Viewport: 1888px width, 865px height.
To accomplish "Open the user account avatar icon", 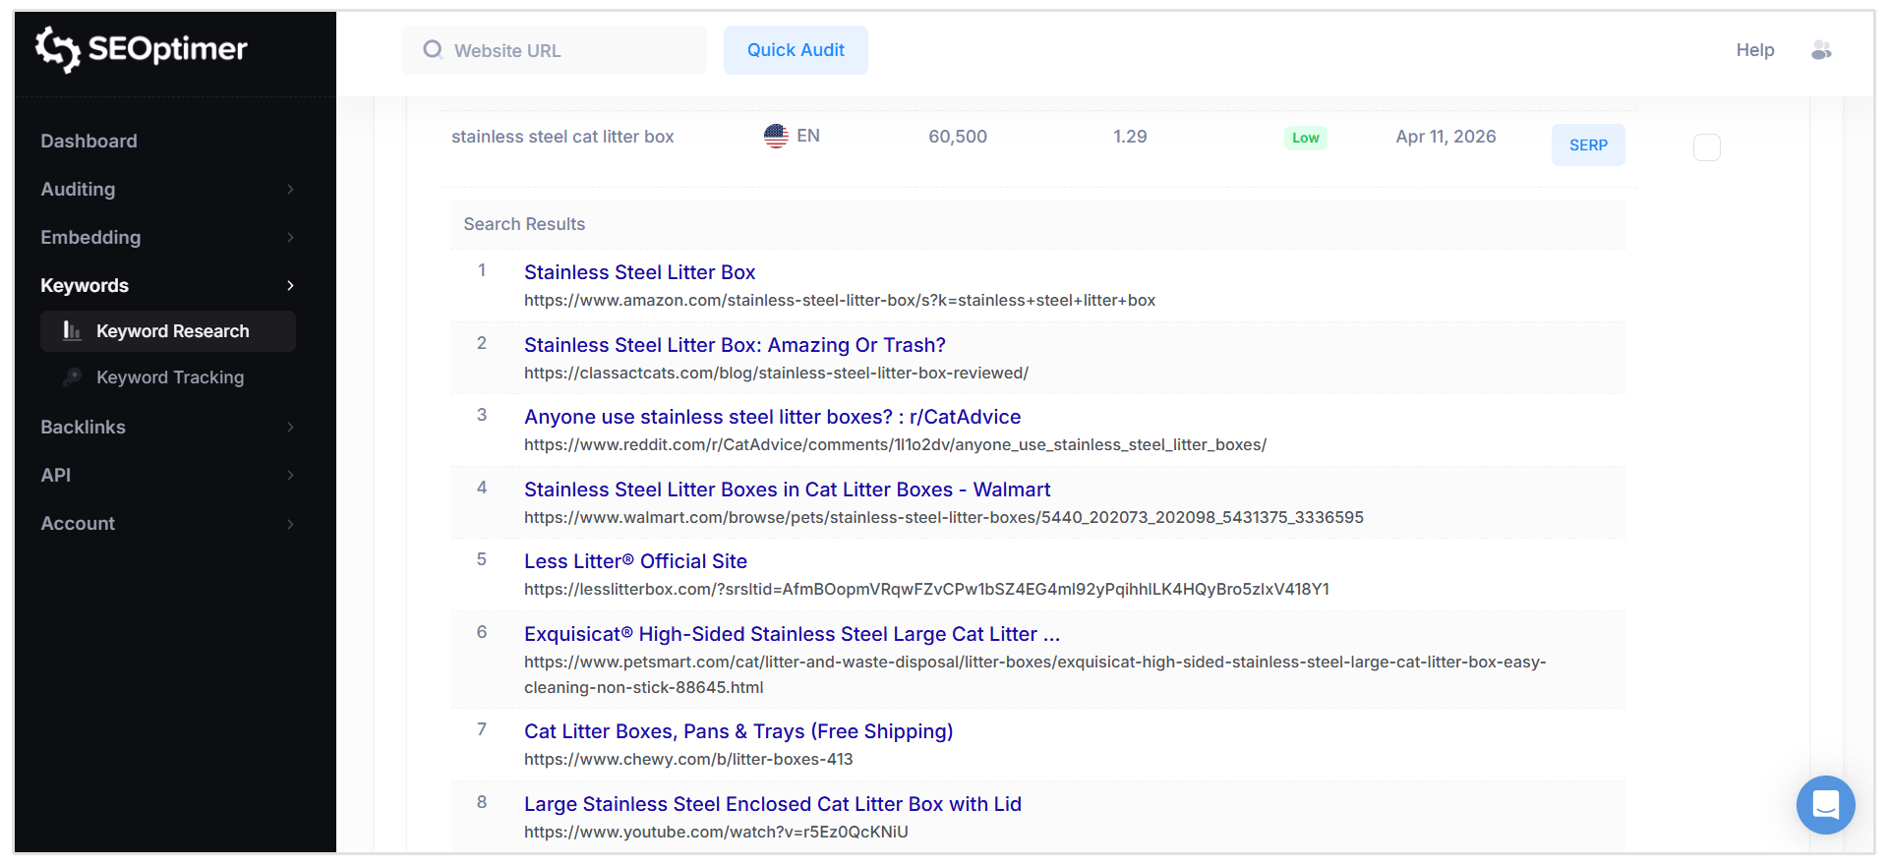I will coord(1821,50).
